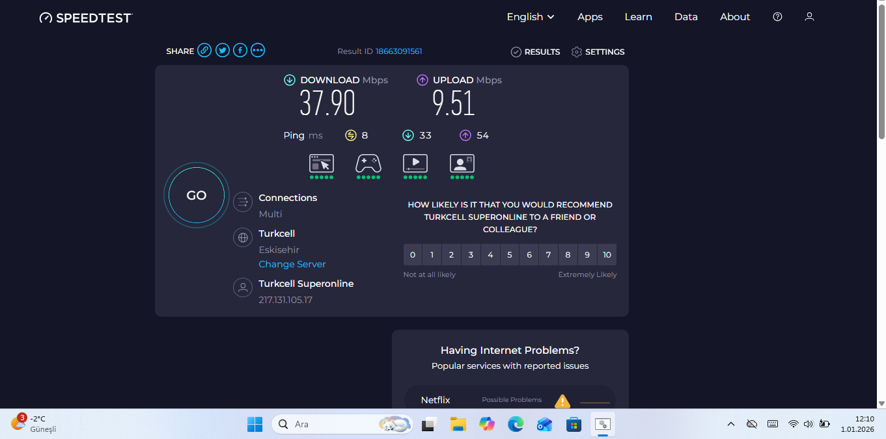Open result ID 18663091561 link
This screenshot has height=439, width=886.
click(x=399, y=51)
